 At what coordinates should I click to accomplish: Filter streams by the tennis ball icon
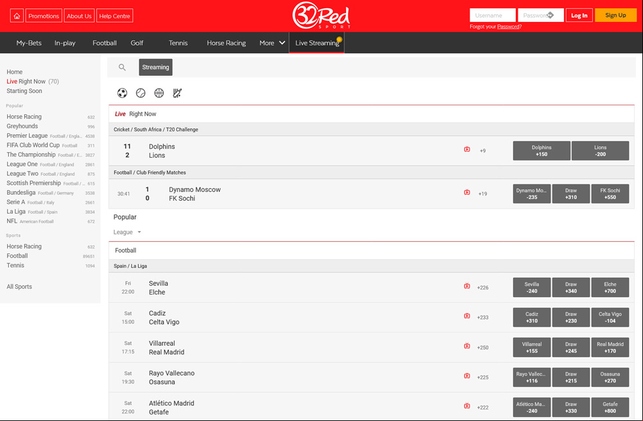coord(141,93)
